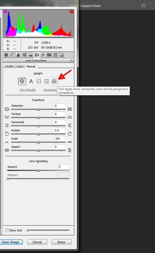Switch to the Color tab

pos(20,66)
